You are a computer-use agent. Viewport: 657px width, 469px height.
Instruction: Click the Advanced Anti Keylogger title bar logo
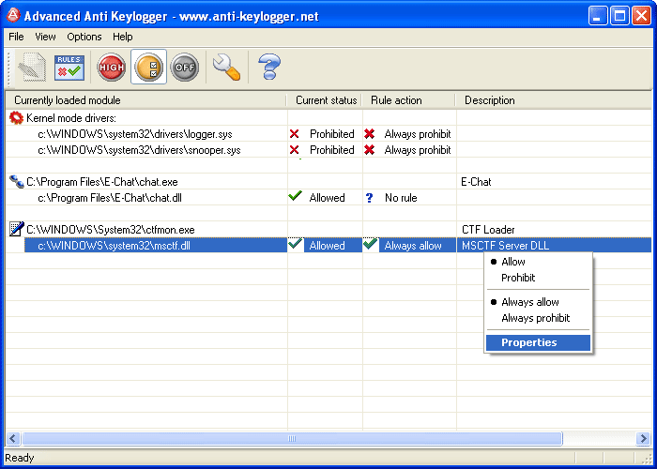[13, 16]
